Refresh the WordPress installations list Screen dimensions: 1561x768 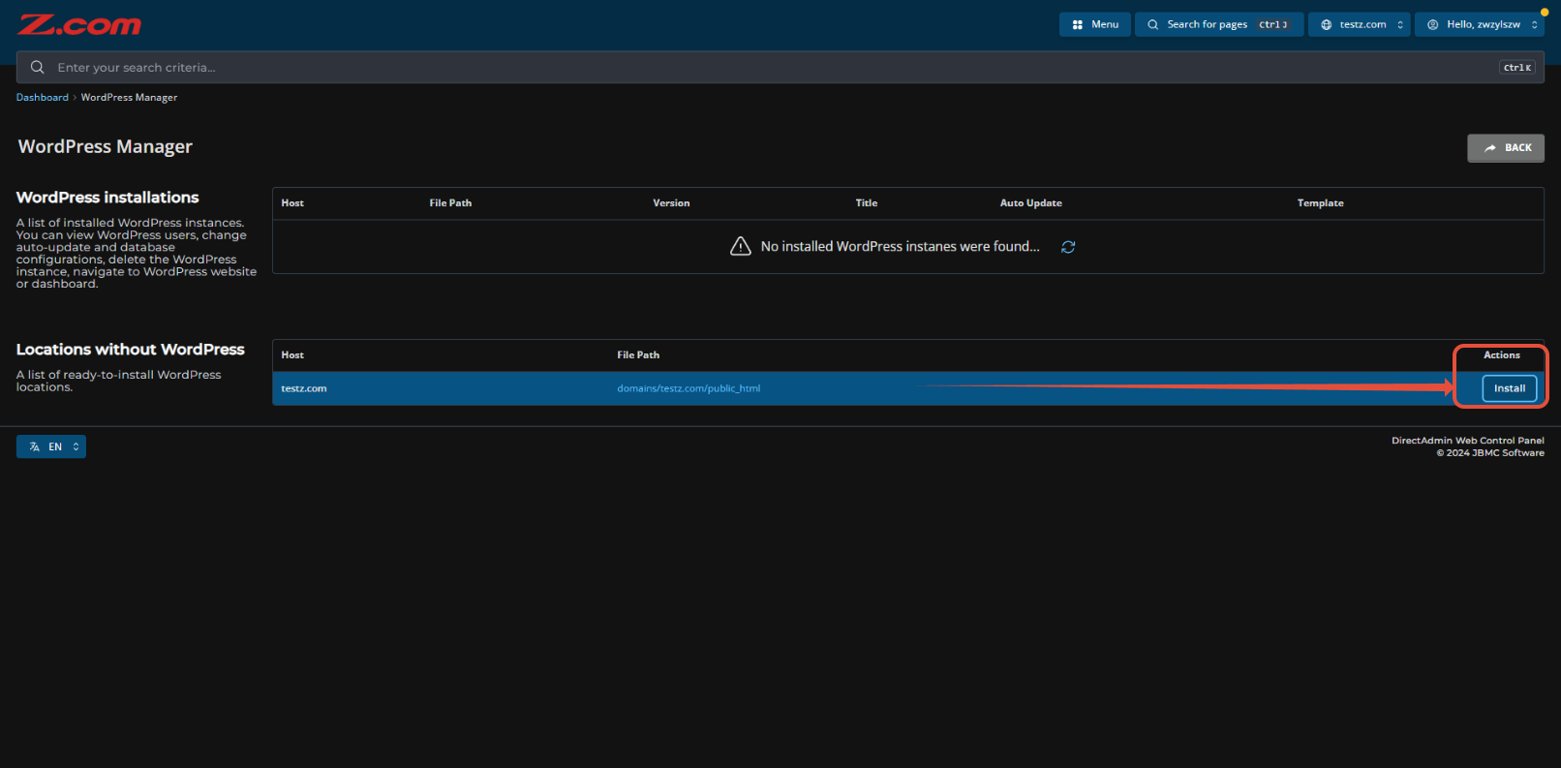click(x=1068, y=247)
